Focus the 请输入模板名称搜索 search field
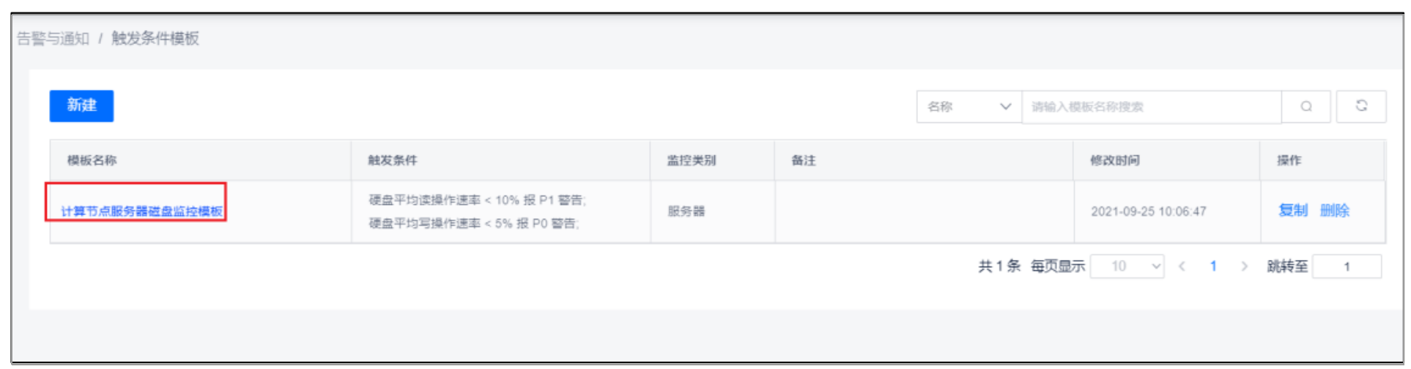The height and width of the screenshot is (369, 1411). coord(1151,107)
